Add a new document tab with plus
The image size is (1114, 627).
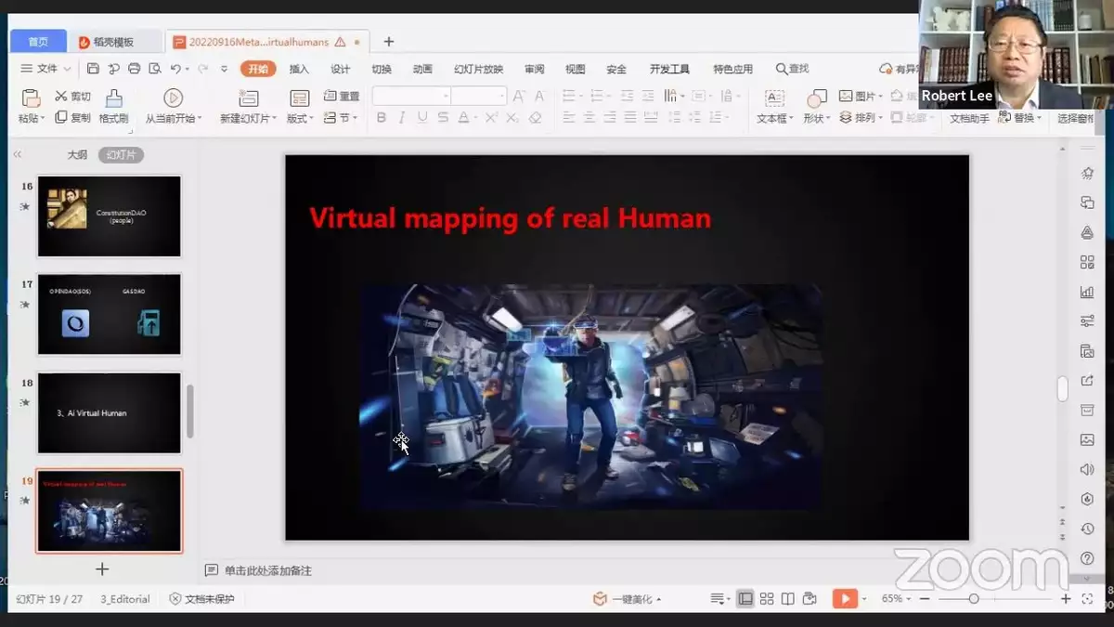tap(389, 42)
